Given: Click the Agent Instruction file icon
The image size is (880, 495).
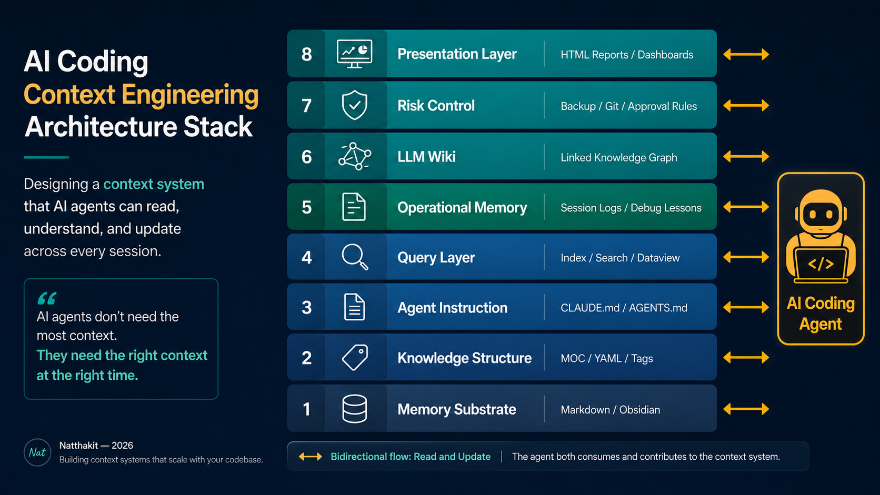Looking at the screenshot, I should pyautogui.click(x=354, y=307).
